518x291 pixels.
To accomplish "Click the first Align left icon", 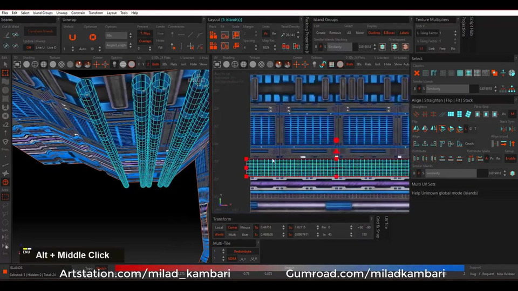I will (416, 143).
